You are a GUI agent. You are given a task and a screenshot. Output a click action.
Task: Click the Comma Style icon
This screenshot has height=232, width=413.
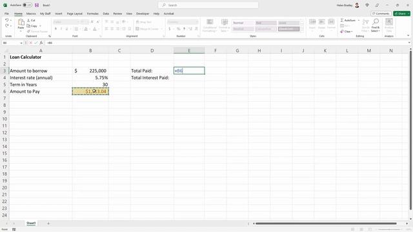point(184,28)
